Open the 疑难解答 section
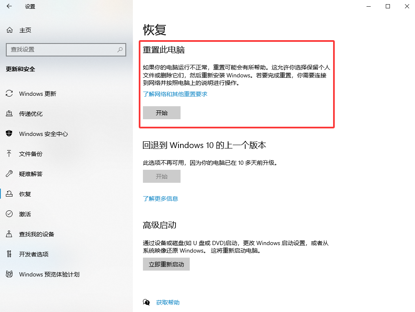415x312 pixels. 31,174
